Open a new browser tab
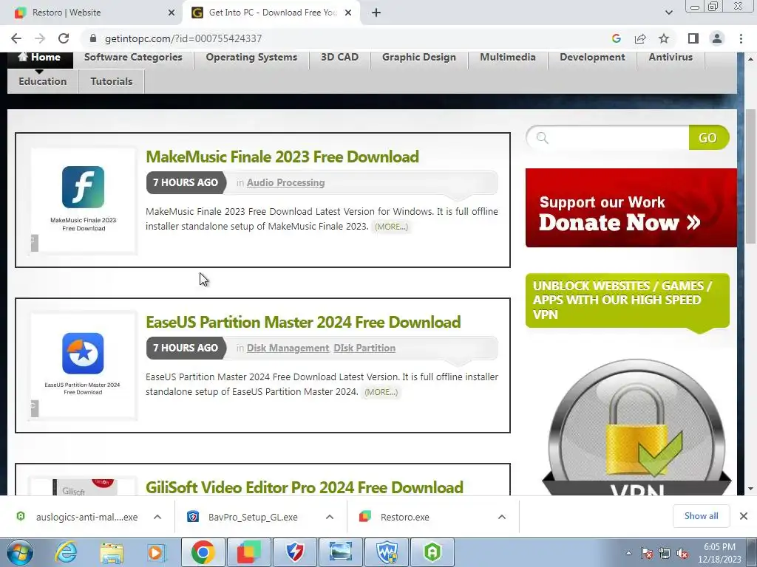The width and height of the screenshot is (757, 567). point(376,13)
